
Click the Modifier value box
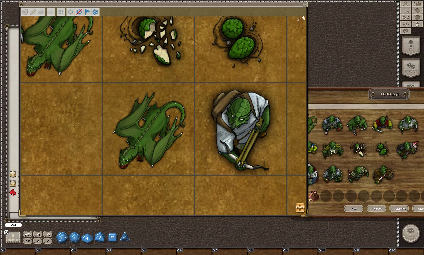[13, 238]
